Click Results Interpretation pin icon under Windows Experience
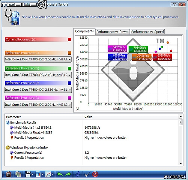This screenshot has height=180, width=188. pyautogui.click(x=12, y=157)
